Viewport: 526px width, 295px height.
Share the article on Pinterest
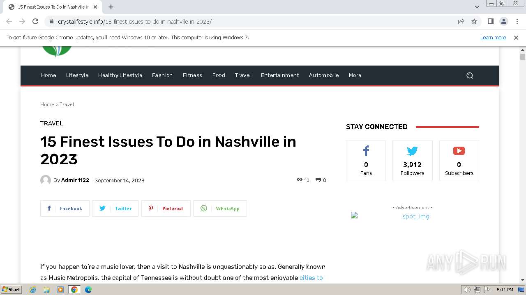166,209
